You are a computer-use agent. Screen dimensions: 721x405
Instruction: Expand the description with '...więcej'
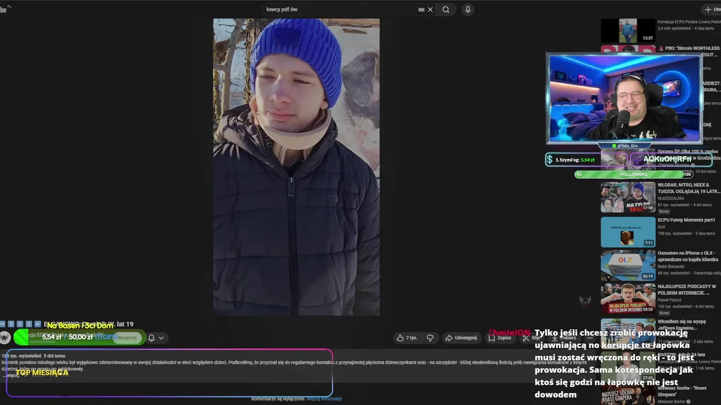click(x=11, y=375)
